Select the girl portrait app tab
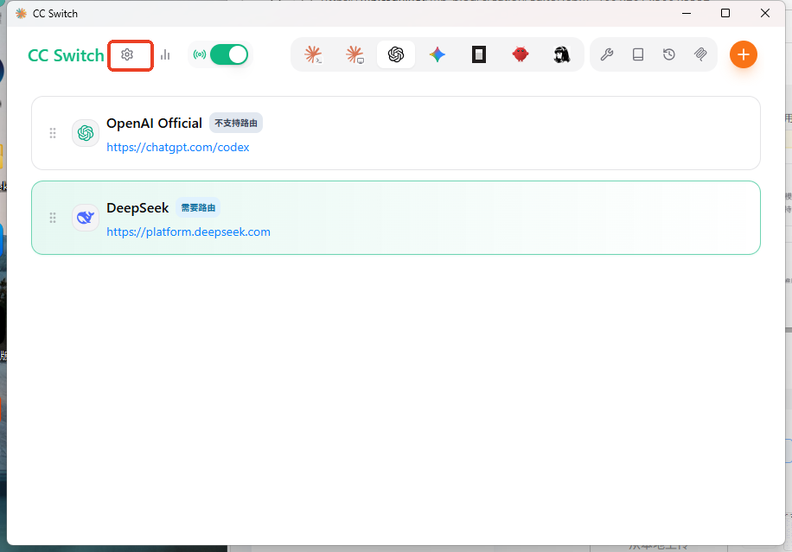 pyautogui.click(x=562, y=54)
